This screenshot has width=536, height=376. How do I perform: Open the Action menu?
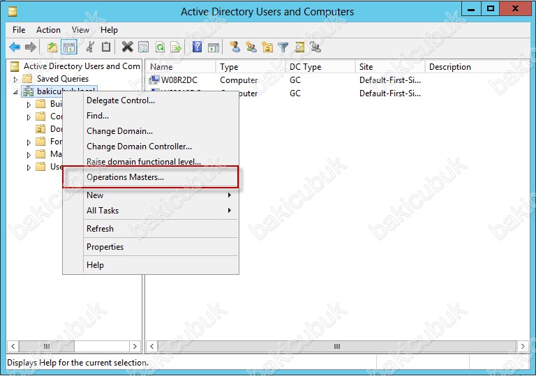click(x=48, y=30)
